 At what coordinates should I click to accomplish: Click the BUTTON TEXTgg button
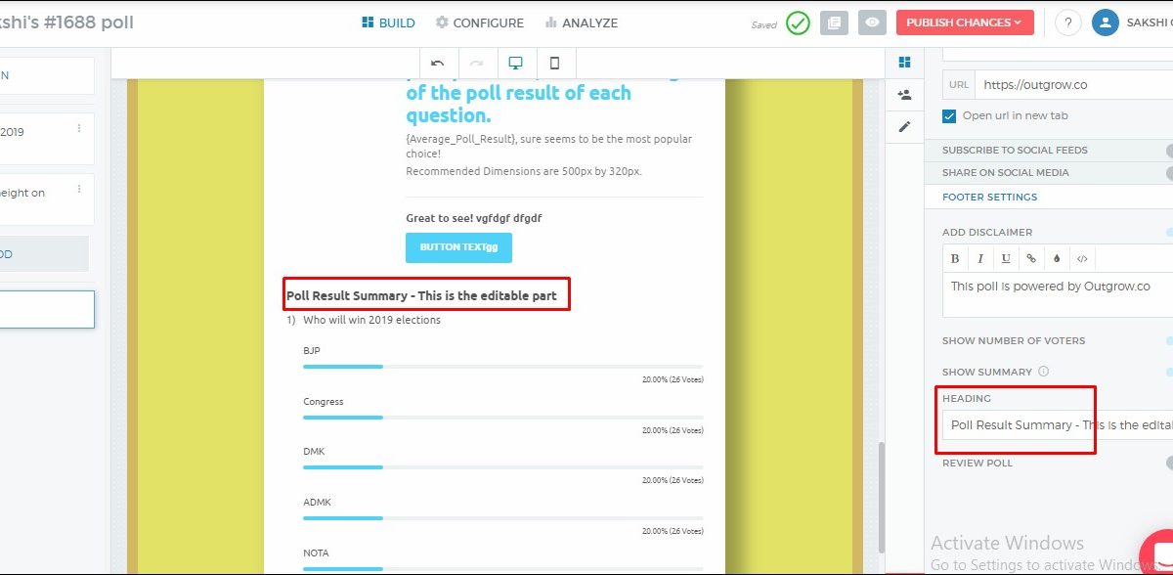pos(458,247)
